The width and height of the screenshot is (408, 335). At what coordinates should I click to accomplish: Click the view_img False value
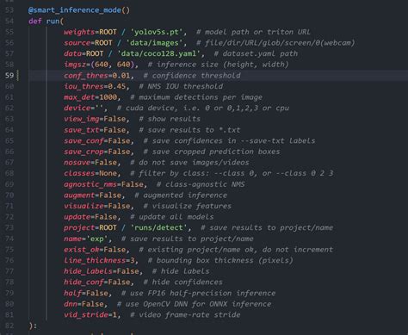[114, 119]
